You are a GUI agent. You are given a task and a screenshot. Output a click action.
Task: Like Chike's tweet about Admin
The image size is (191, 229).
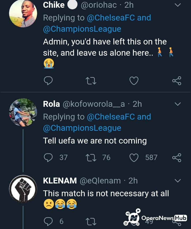[x=134, y=80]
